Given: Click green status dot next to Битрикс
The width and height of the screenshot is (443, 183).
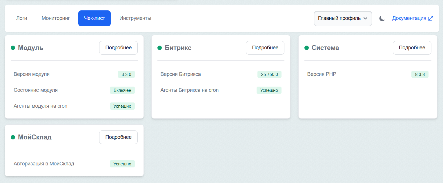Looking at the screenshot, I should tap(159, 48).
